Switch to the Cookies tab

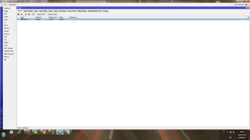click(x=106, y=11)
